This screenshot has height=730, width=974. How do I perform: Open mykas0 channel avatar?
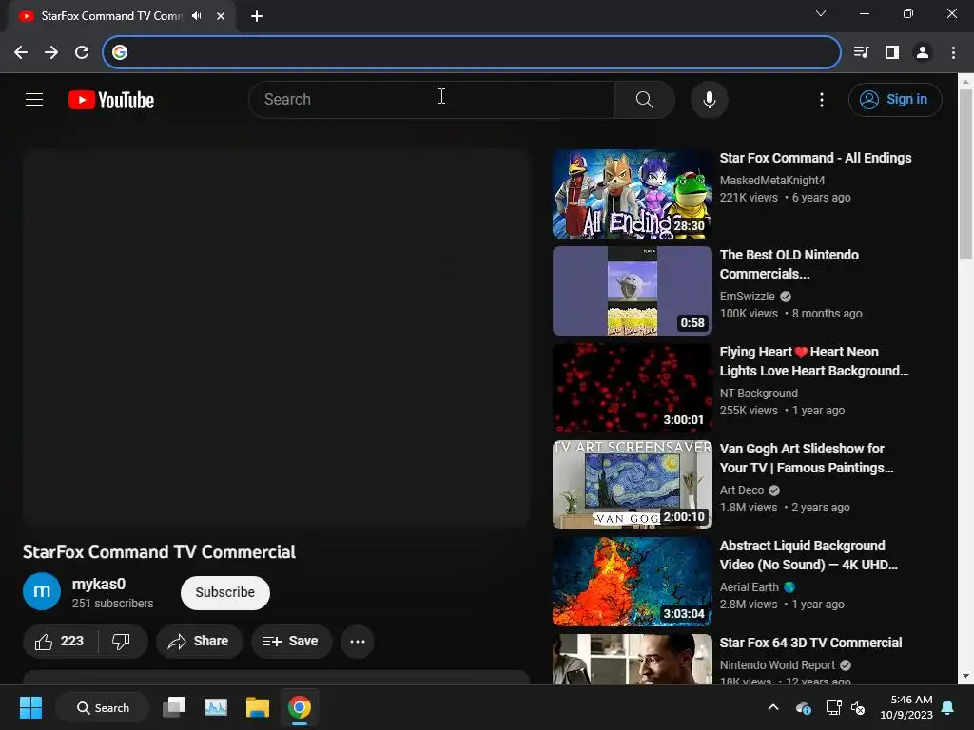point(42,591)
